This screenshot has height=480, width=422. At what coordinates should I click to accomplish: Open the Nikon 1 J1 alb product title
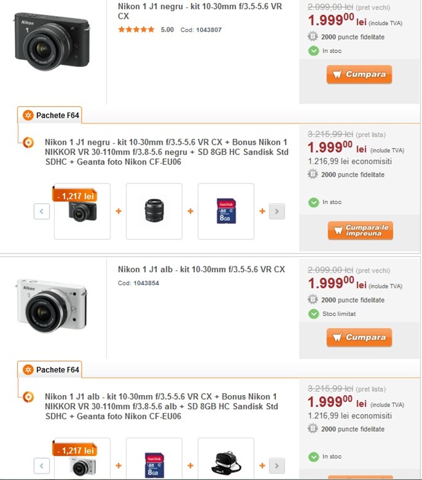click(x=201, y=270)
